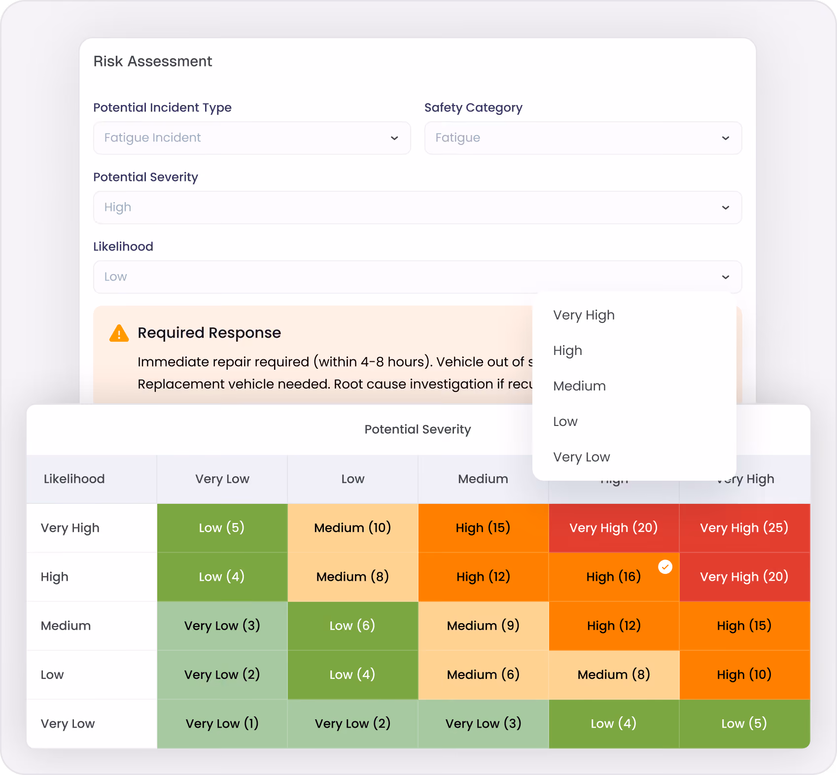837x775 pixels.
Task: Click the Very Low (3) cell in Medium row
Action: click(x=222, y=626)
